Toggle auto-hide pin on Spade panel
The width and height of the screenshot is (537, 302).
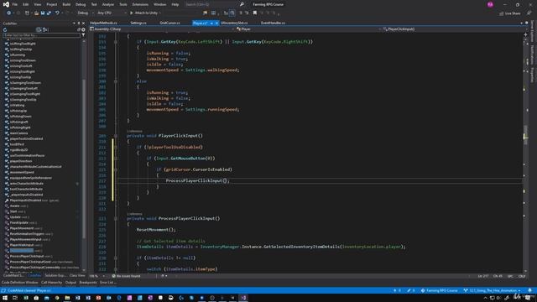tap(78, 23)
